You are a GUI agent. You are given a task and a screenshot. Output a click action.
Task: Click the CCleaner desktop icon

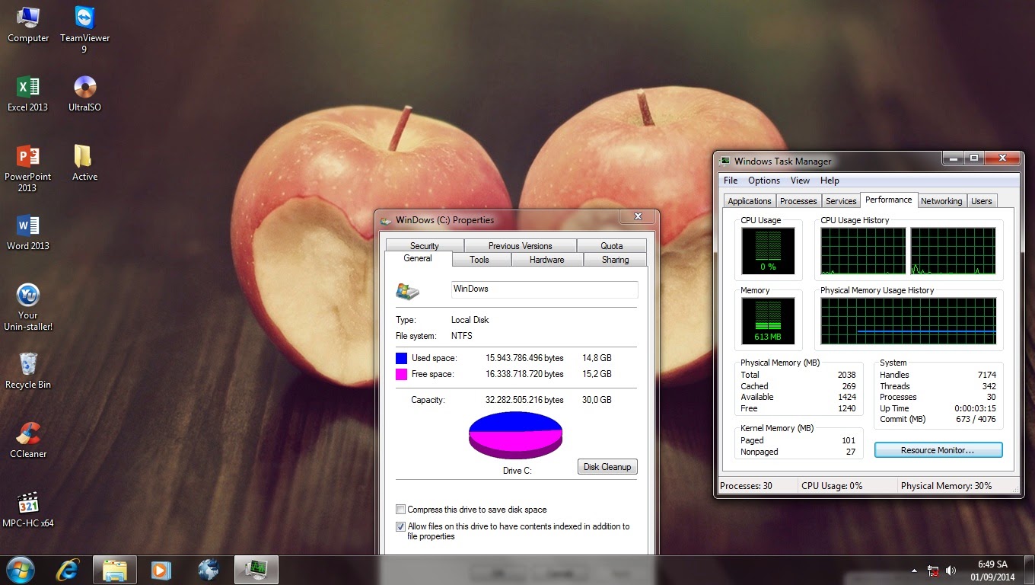point(28,434)
